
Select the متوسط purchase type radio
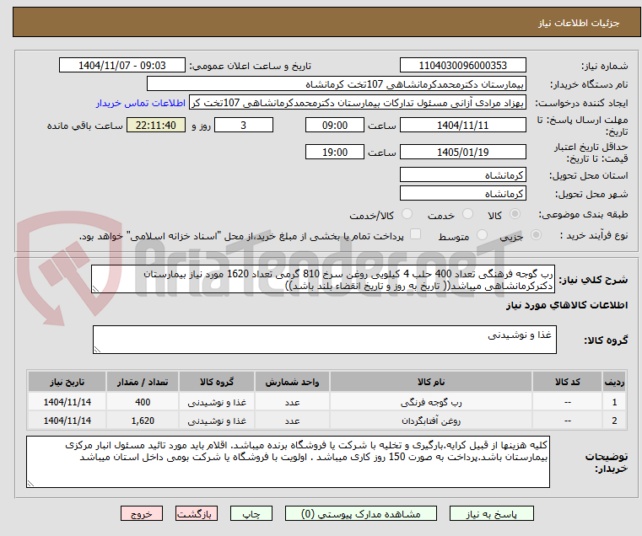(x=482, y=235)
